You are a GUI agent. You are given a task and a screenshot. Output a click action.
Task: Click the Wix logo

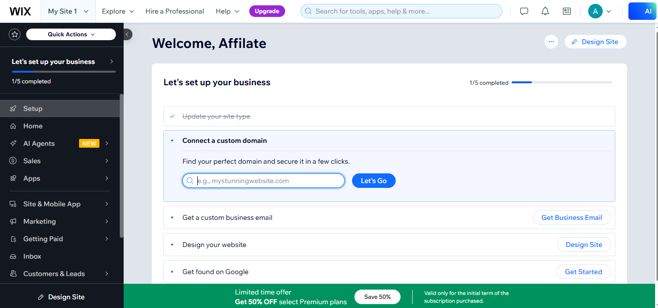pyautogui.click(x=20, y=11)
